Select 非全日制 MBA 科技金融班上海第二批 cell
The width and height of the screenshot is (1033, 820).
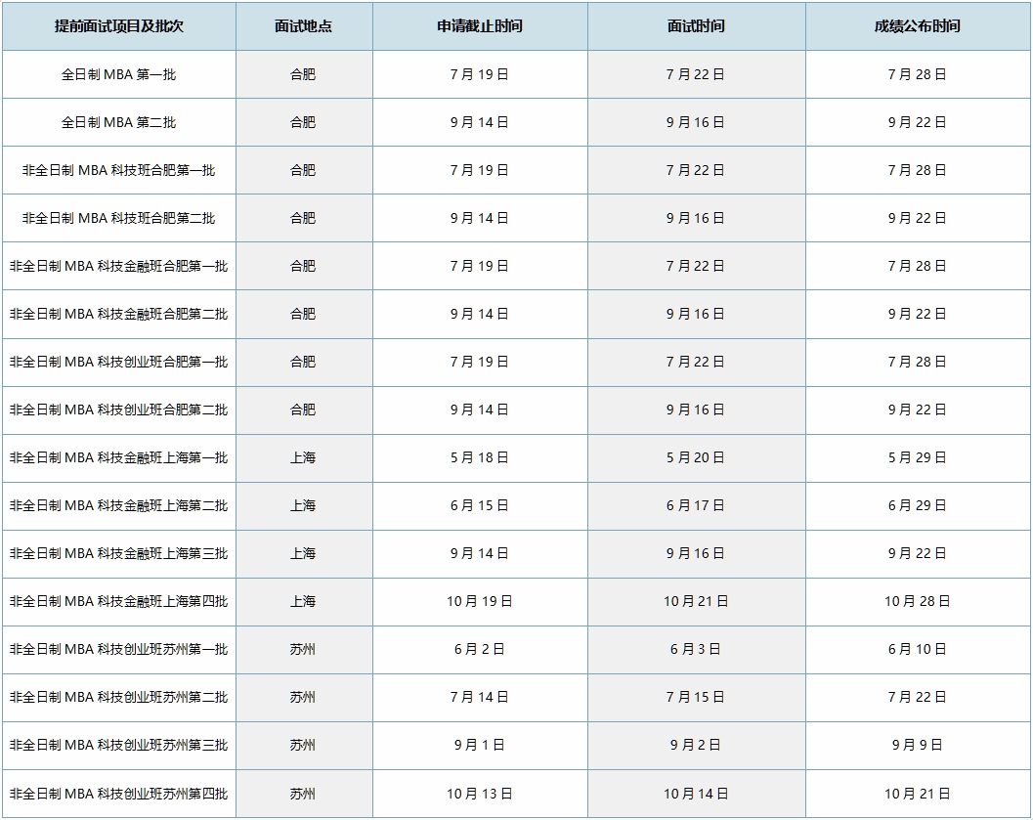118,506
